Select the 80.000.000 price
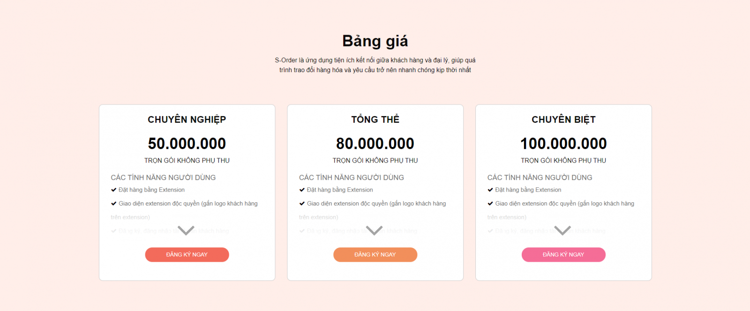This screenshot has height=311, width=750. (375, 143)
